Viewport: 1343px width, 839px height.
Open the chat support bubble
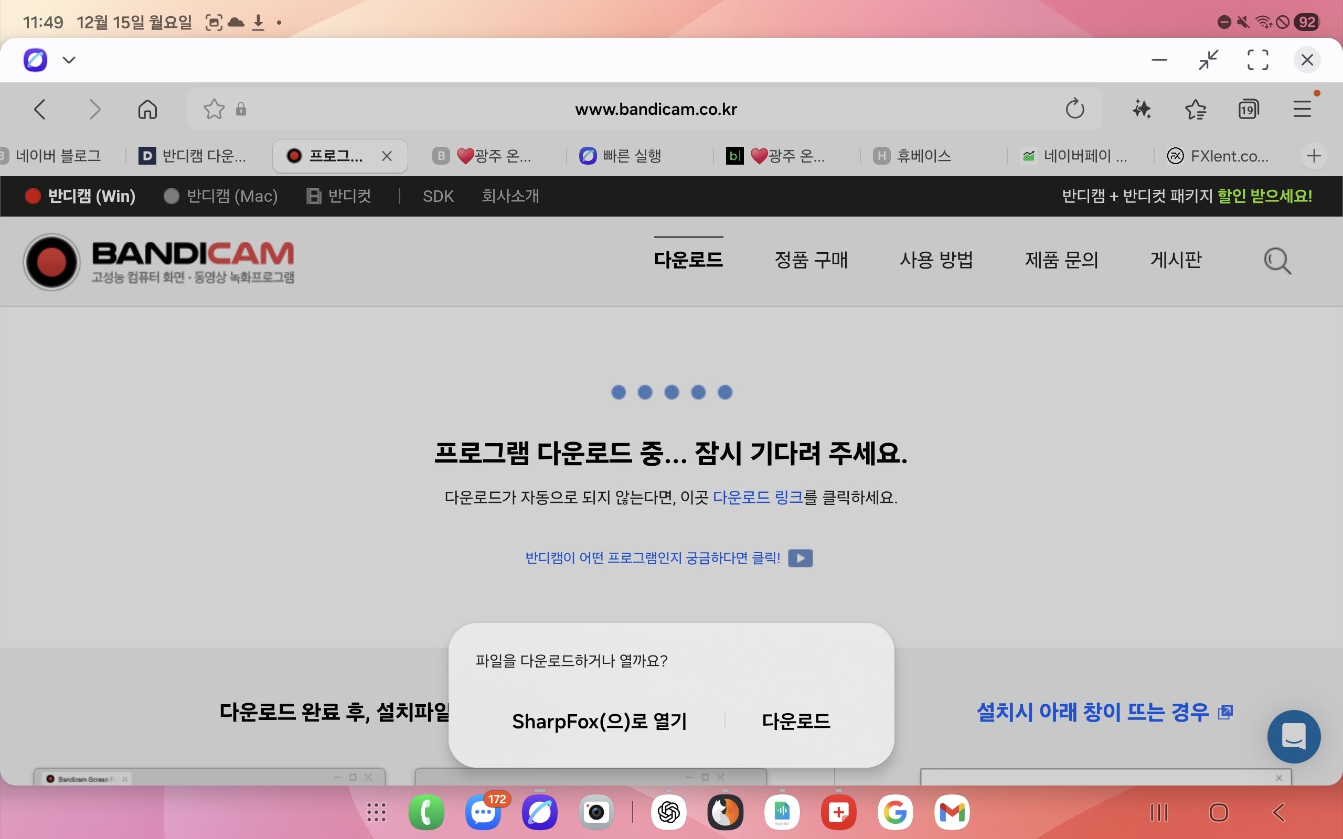(1294, 737)
